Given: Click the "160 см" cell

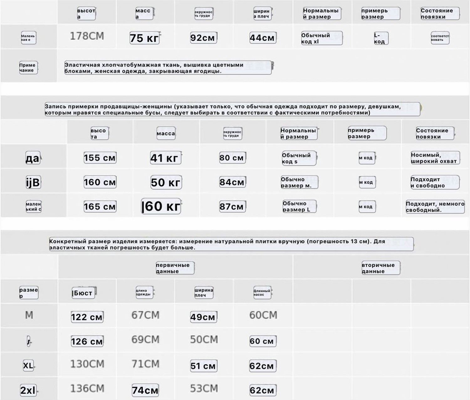Looking at the screenshot, I should pyautogui.click(x=100, y=182).
